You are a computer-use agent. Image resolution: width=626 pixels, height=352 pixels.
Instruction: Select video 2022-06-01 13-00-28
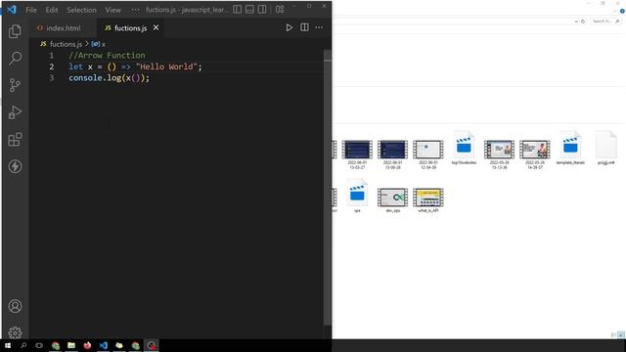coord(393,154)
